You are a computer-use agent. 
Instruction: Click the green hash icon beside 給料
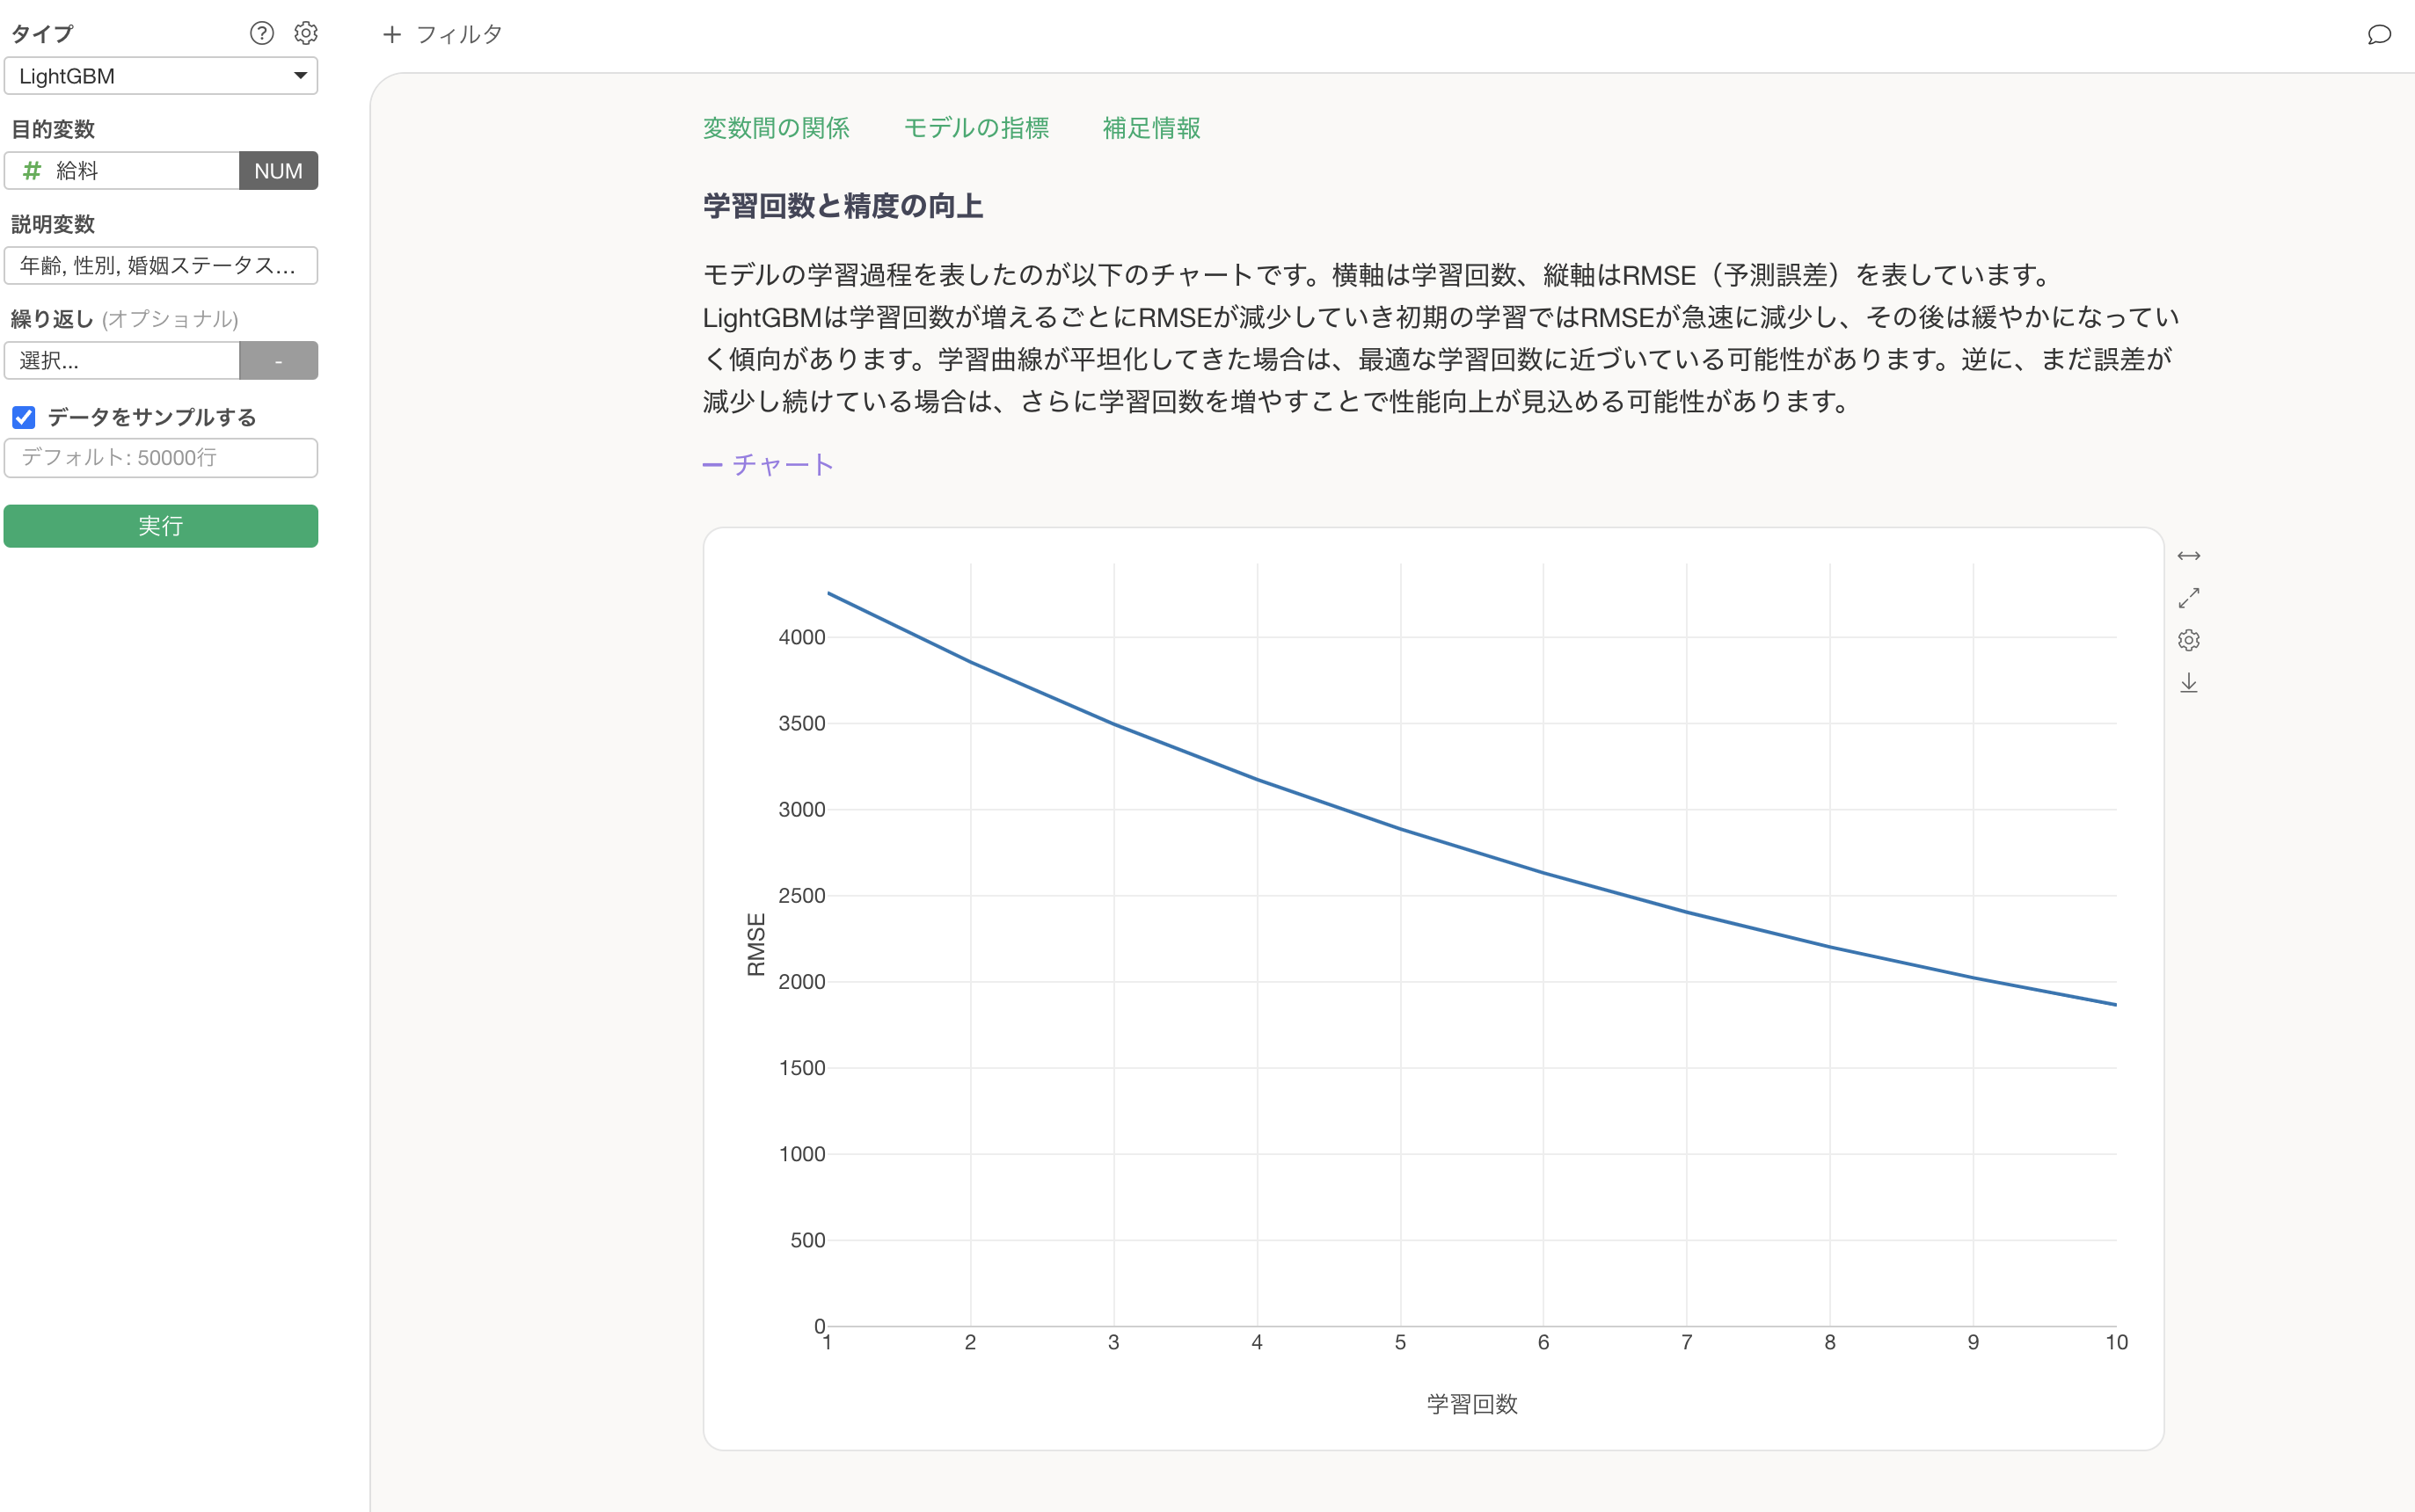pos(32,171)
